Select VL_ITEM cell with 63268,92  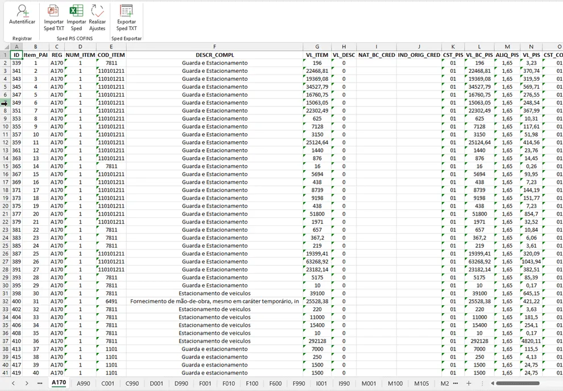point(317,262)
